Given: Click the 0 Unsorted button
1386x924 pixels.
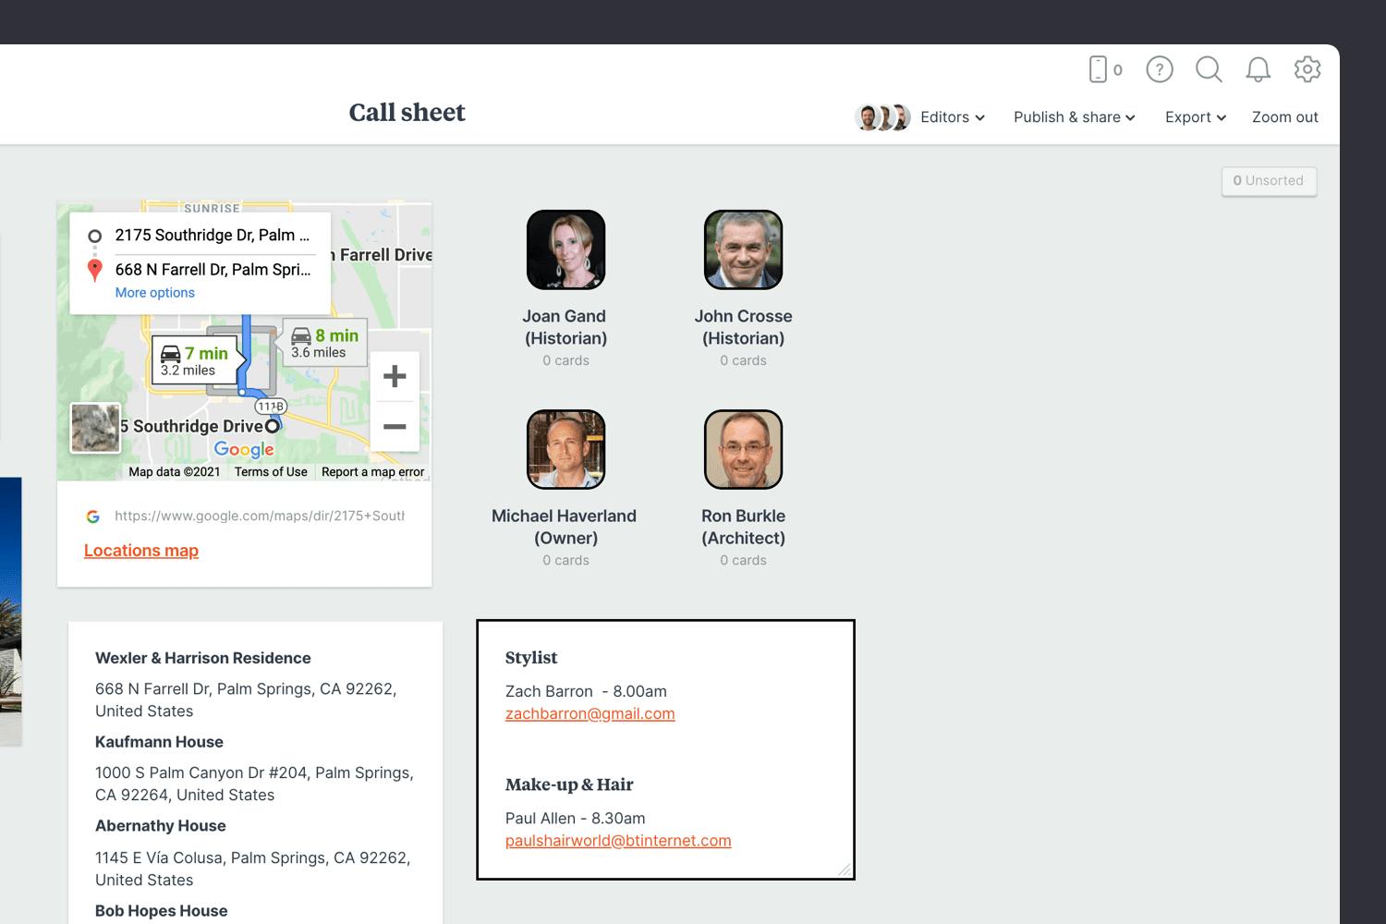Looking at the screenshot, I should click(1269, 181).
